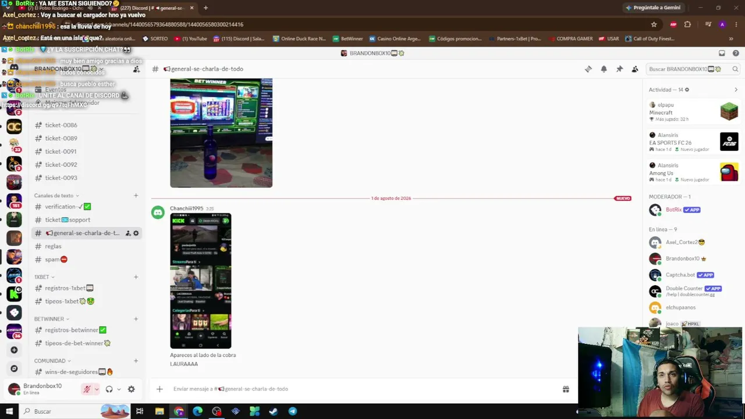Viewport: 745px width, 419px height.
Task: Open the Kick server icon in sidebar
Action: click(x=14, y=294)
